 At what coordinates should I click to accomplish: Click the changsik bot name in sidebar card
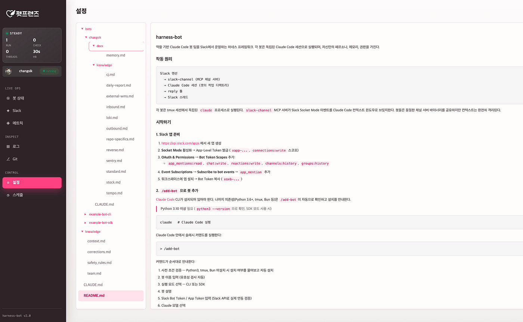(x=26, y=71)
